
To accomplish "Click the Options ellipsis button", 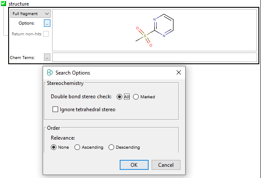I will point(47,23).
